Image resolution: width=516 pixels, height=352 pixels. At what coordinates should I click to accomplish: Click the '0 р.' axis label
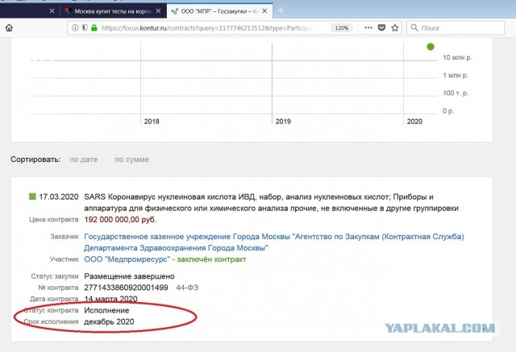(448, 111)
